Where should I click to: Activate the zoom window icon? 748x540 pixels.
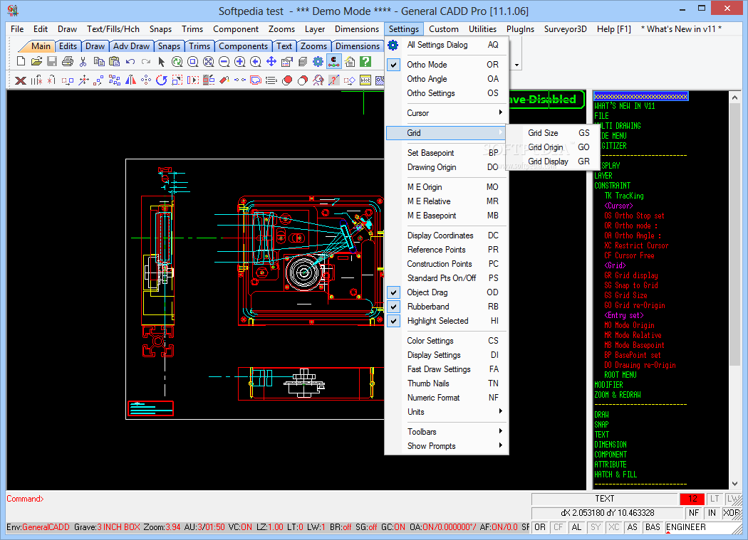coord(193,61)
